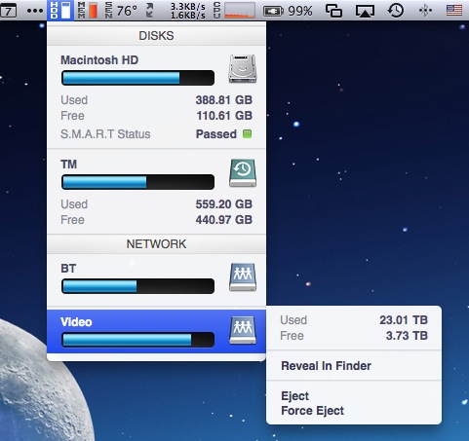
Task: Choose Eject for Video volume
Action: click(x=294, y=396)
